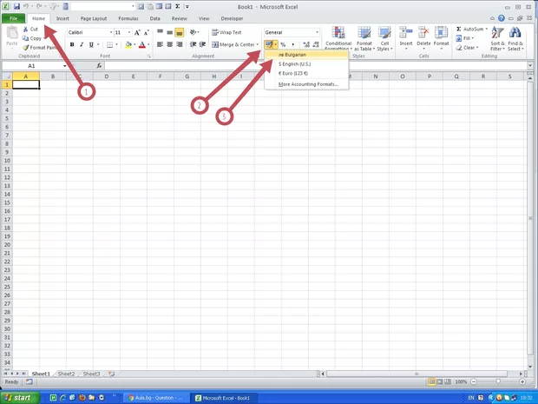Viewport: 538px width, 404px height.
Task: Click Sort & Filter icon
Action: click(497, 33)
